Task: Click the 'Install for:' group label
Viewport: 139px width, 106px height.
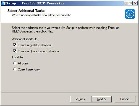Action: [18, 57]
